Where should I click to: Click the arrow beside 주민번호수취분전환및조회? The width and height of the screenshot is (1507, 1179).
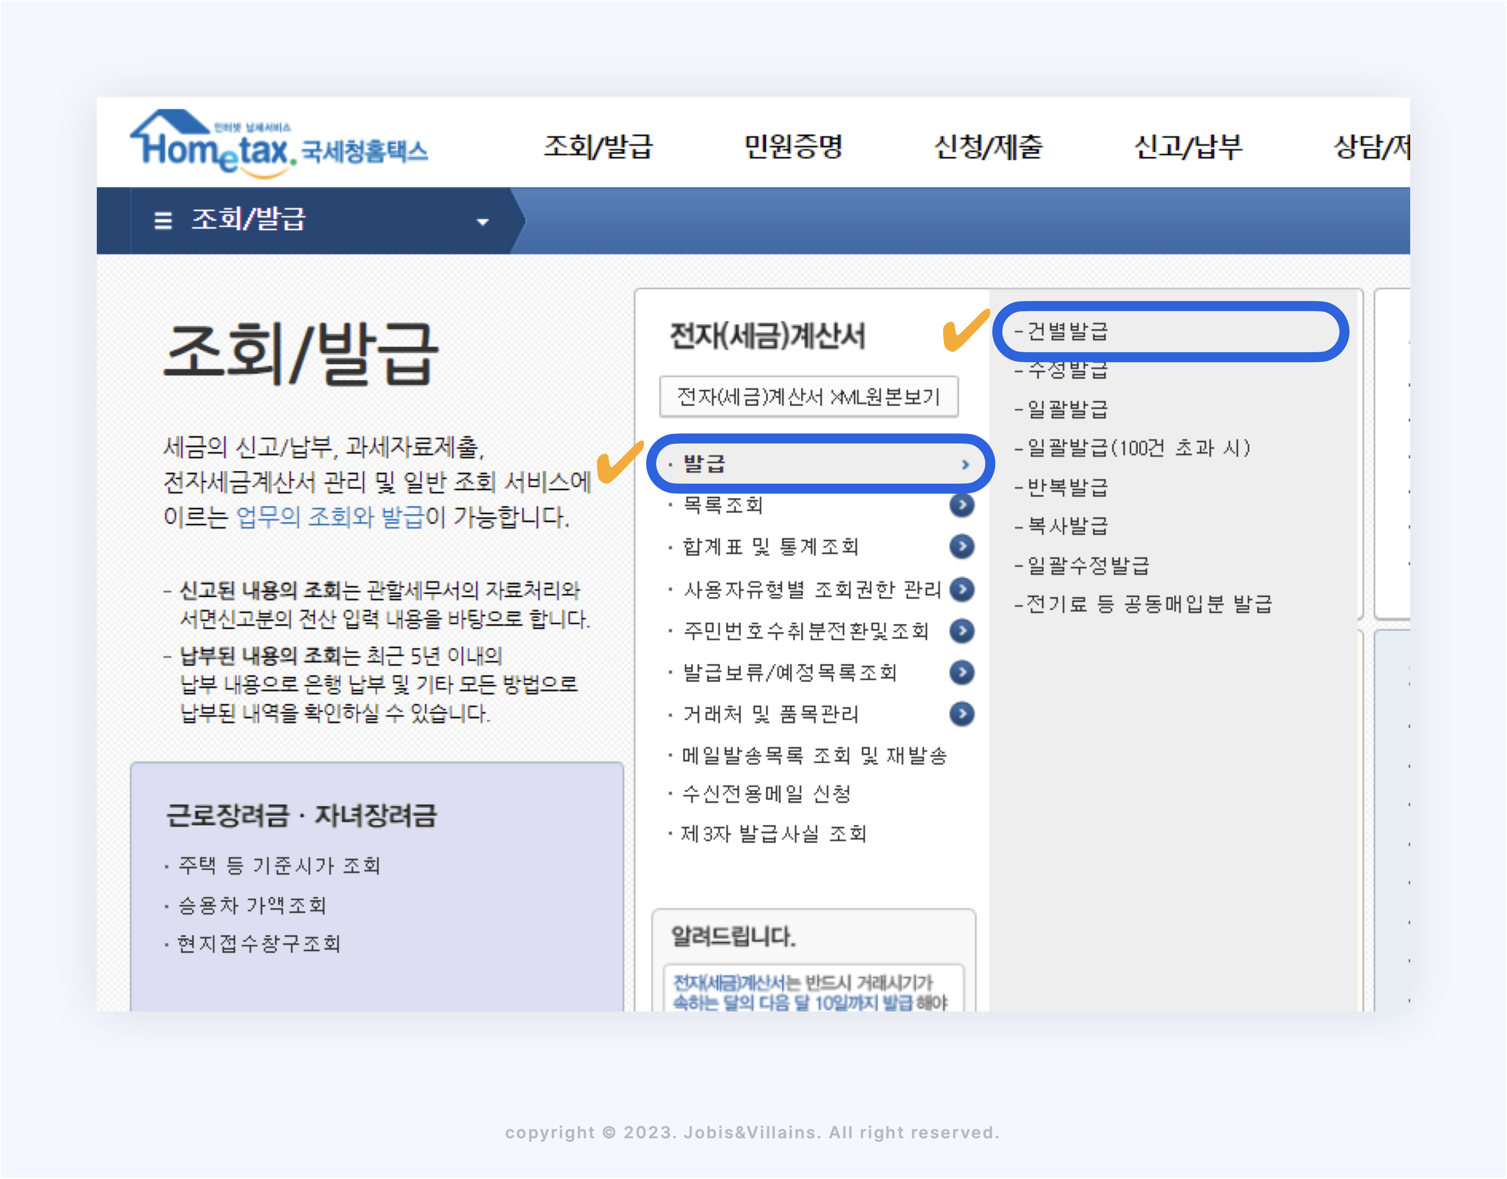click(x=962, y=631)
